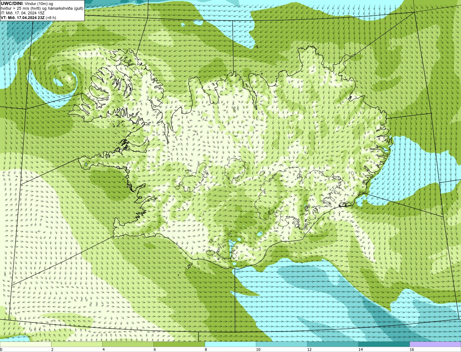The height and width of the screenshot is (352, 461).
Task: Click the purple legend swatch above 16 m/s
Action: [x=435, y=344]
